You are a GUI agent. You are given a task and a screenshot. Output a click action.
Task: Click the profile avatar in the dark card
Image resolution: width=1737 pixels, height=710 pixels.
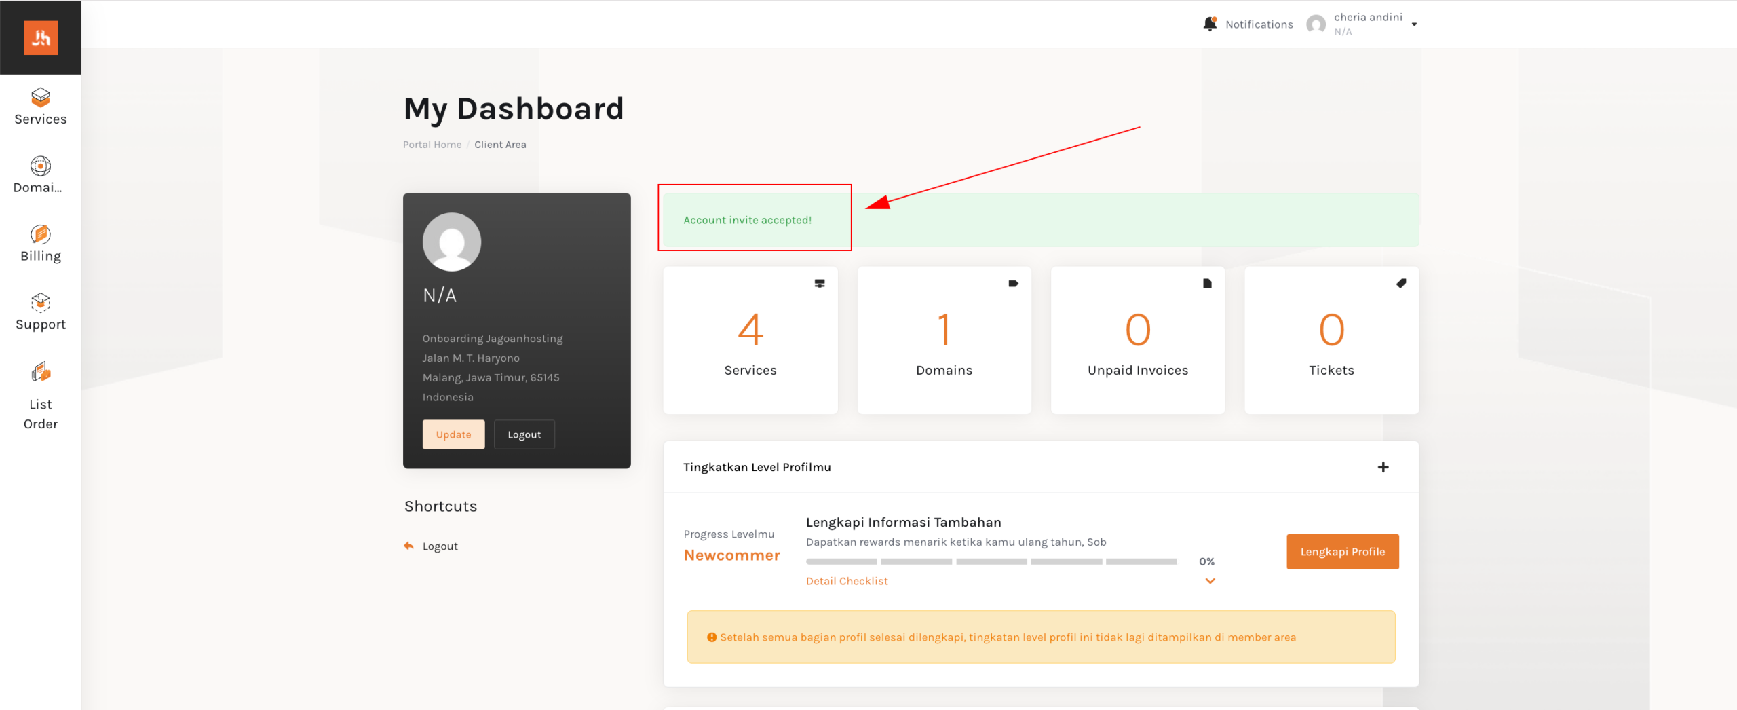tap(452, 242)
